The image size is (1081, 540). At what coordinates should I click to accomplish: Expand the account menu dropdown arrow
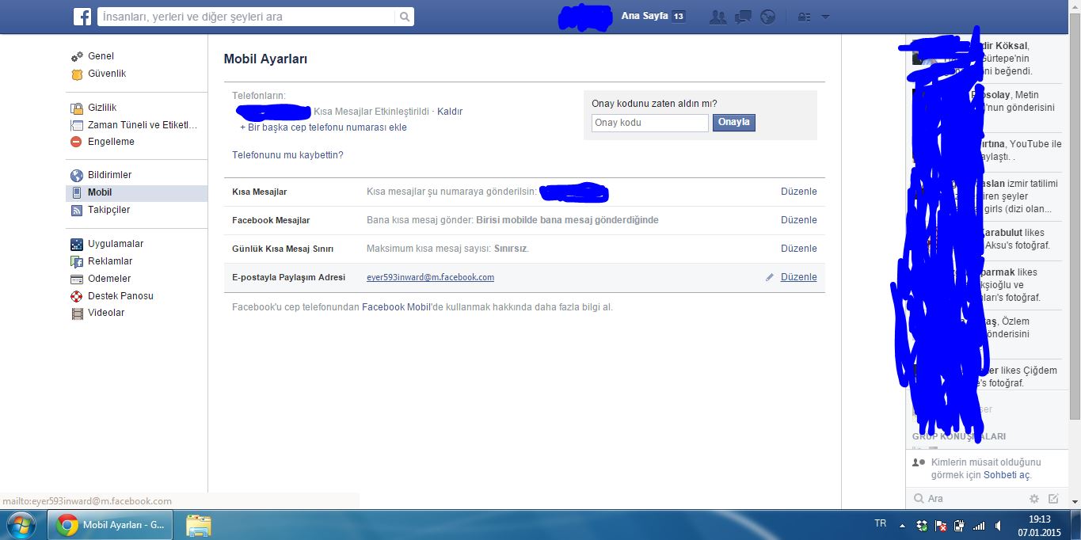825,17
